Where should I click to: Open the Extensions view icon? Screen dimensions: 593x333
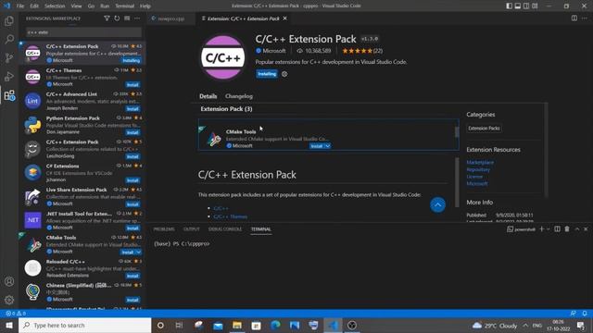click(x=9, y=94)
